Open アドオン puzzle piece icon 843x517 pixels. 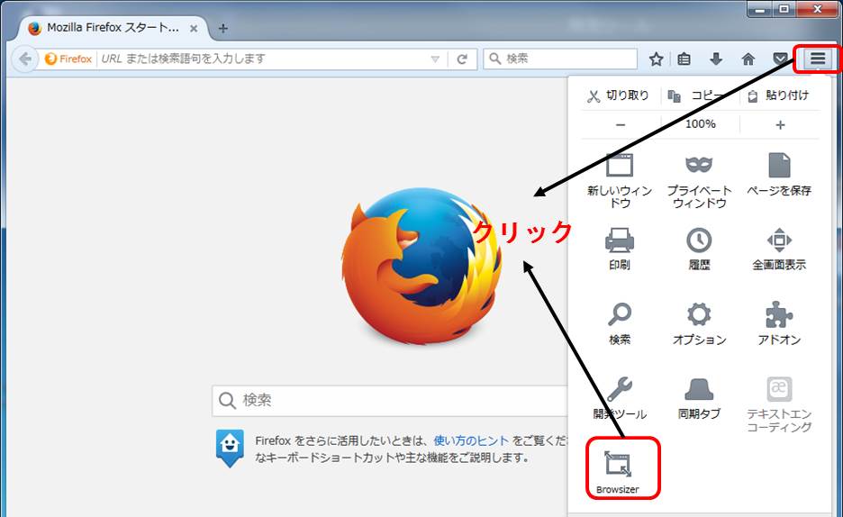[780, 314]
